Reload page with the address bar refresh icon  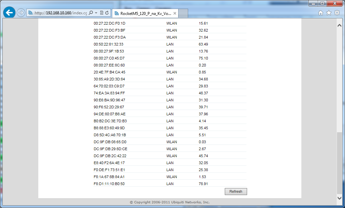click(x=107, y=13)
